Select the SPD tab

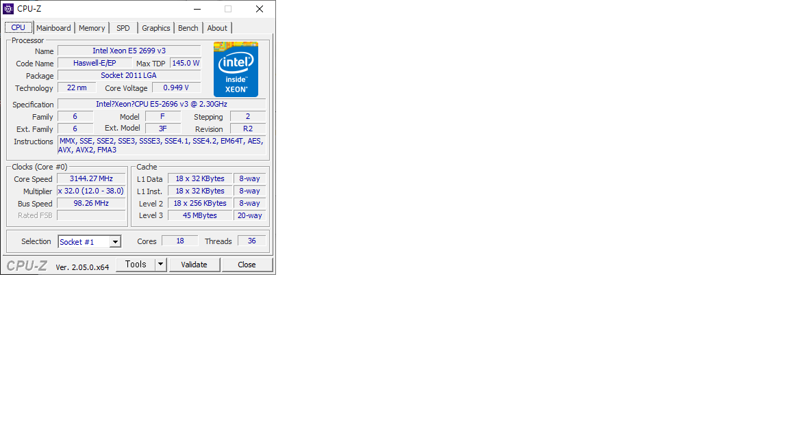[123, 28]
